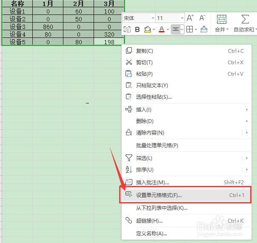Click the insert icon beside 插入(I)
The image size is (257, 243).
pos(128,109)
